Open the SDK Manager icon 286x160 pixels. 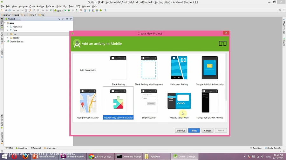[97, 10]
